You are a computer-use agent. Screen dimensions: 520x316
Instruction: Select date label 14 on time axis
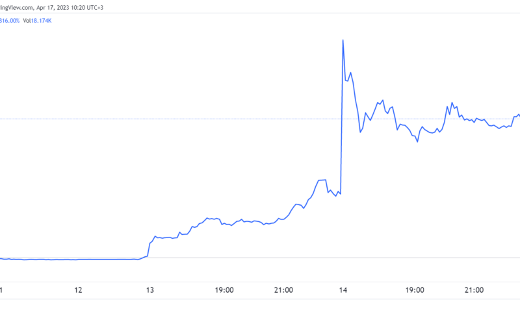tap(343, 290)
